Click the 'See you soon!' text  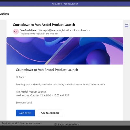coord(24,103)
